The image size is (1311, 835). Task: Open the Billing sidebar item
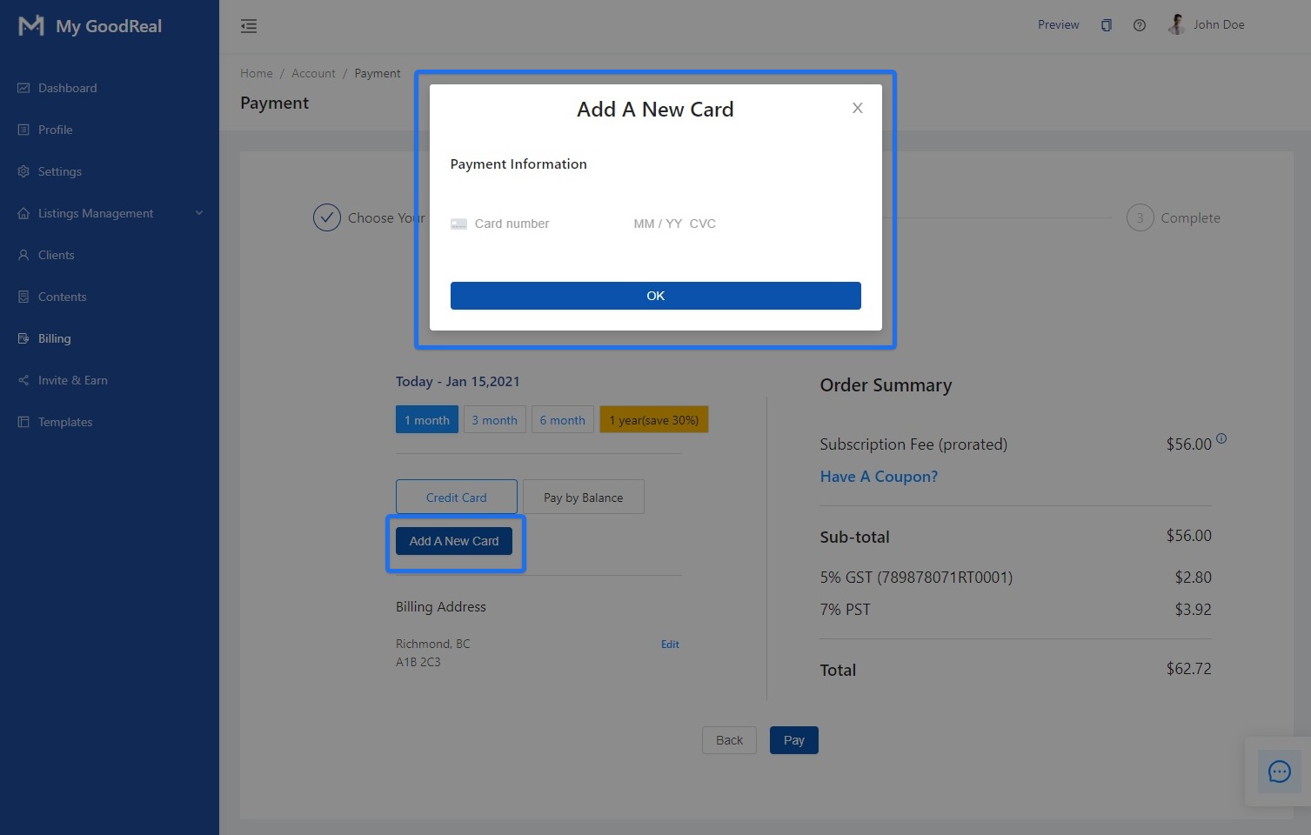click(x=54, y=338)
